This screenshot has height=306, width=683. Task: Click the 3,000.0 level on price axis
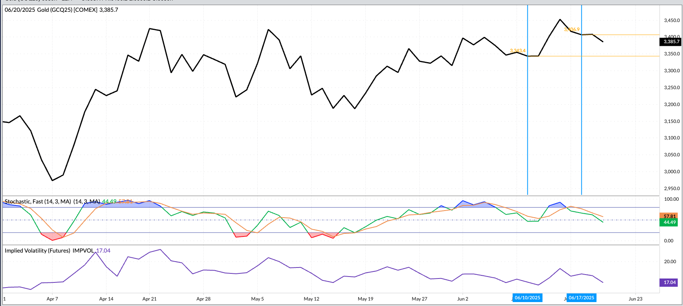tap(672, 172)
